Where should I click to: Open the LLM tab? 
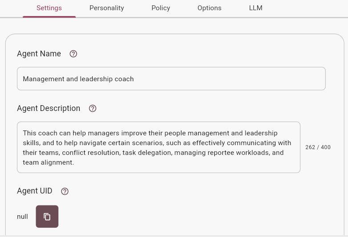tap(256, 8)
